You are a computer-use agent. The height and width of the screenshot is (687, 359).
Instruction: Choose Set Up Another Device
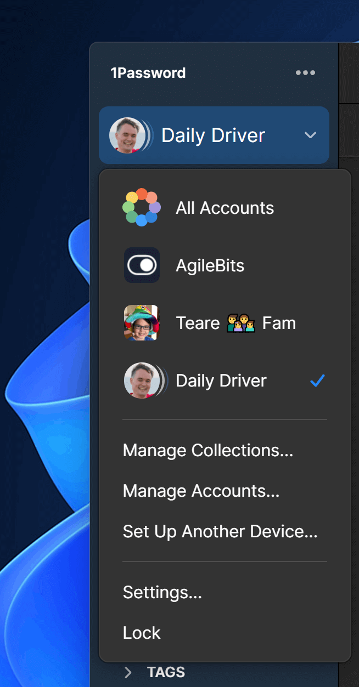(220, 531)
